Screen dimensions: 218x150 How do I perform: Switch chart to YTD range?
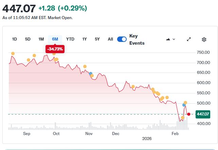coord(70,39)
